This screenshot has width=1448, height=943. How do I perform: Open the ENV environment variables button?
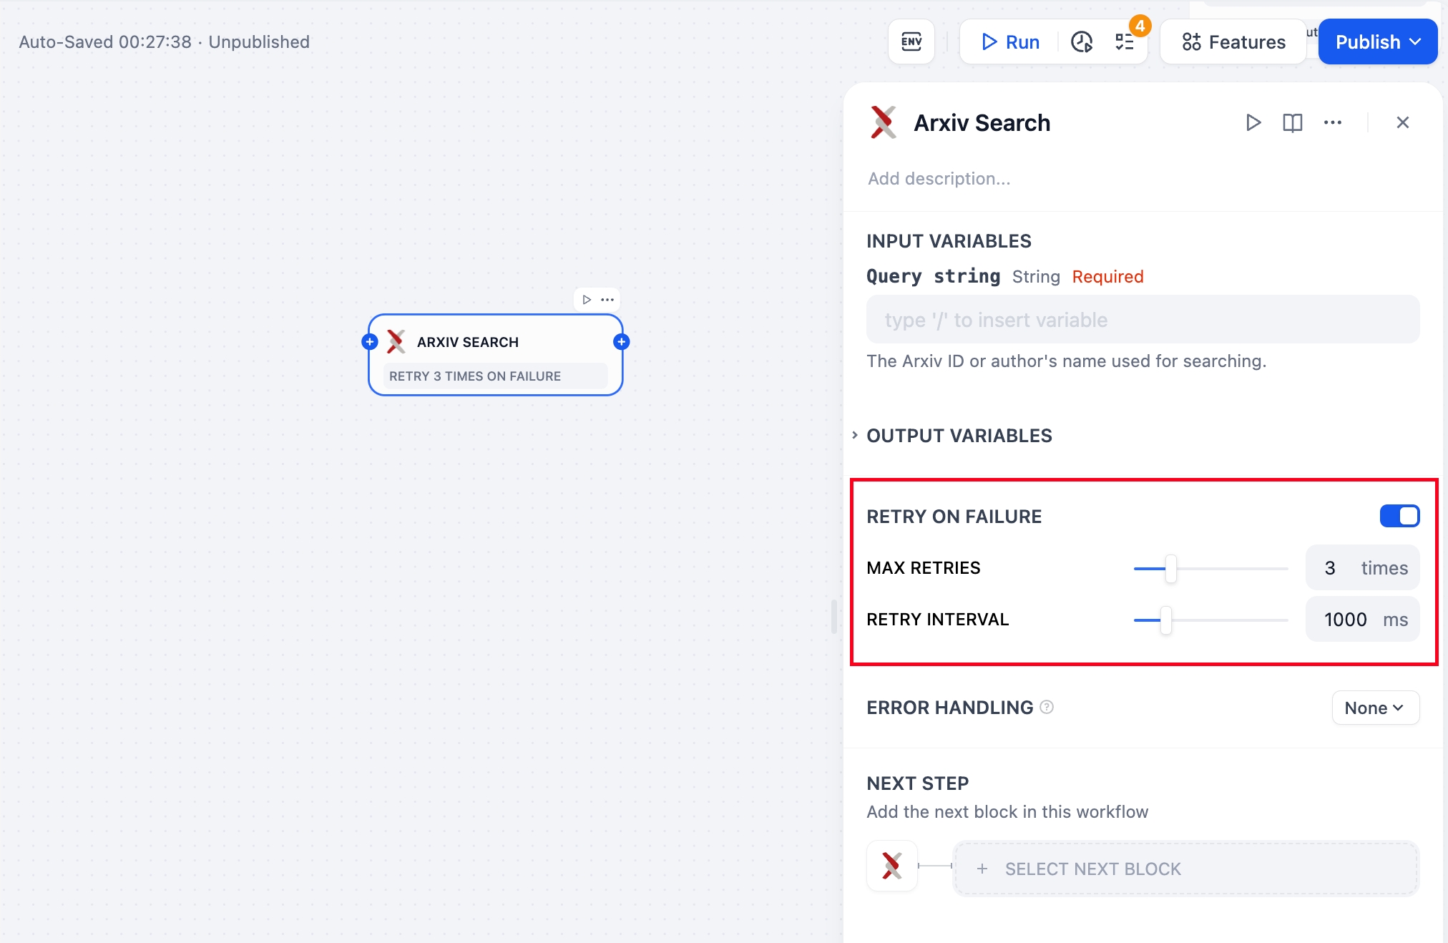[911, 41]
